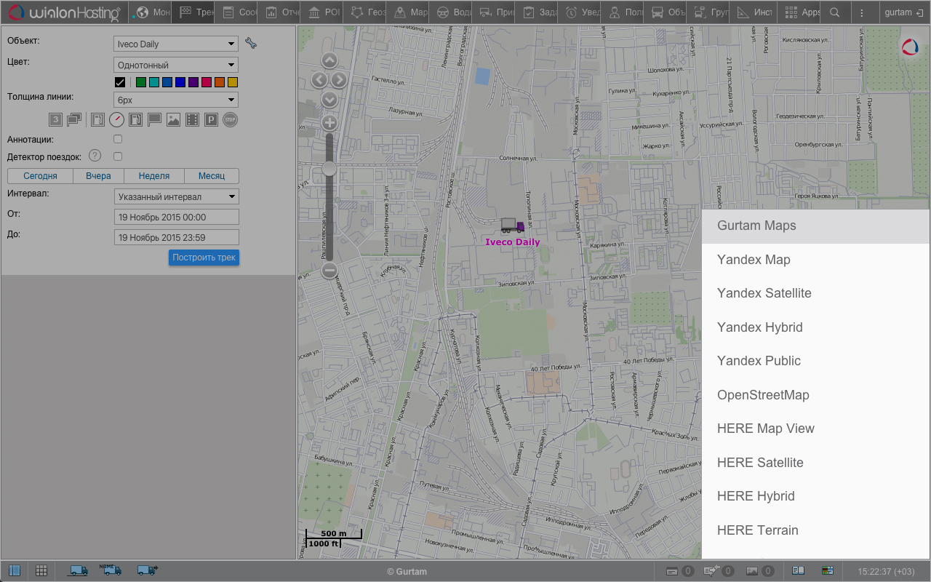Select HERE Terrain layer

click(815, 530)
